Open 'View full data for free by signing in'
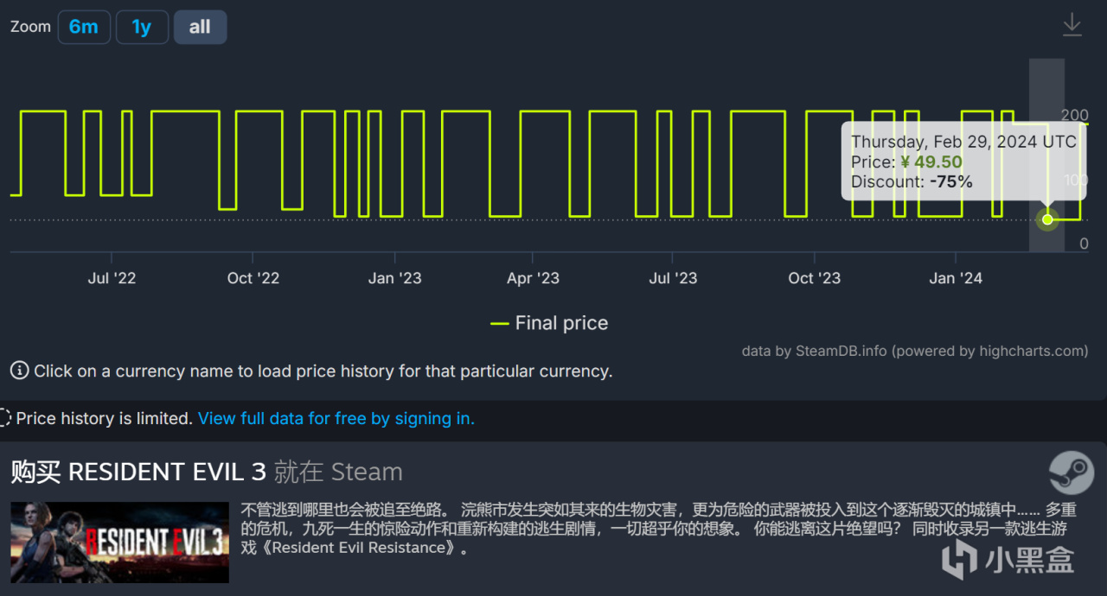Screen dimensions: 1107x596 click(x=336, y=418)
